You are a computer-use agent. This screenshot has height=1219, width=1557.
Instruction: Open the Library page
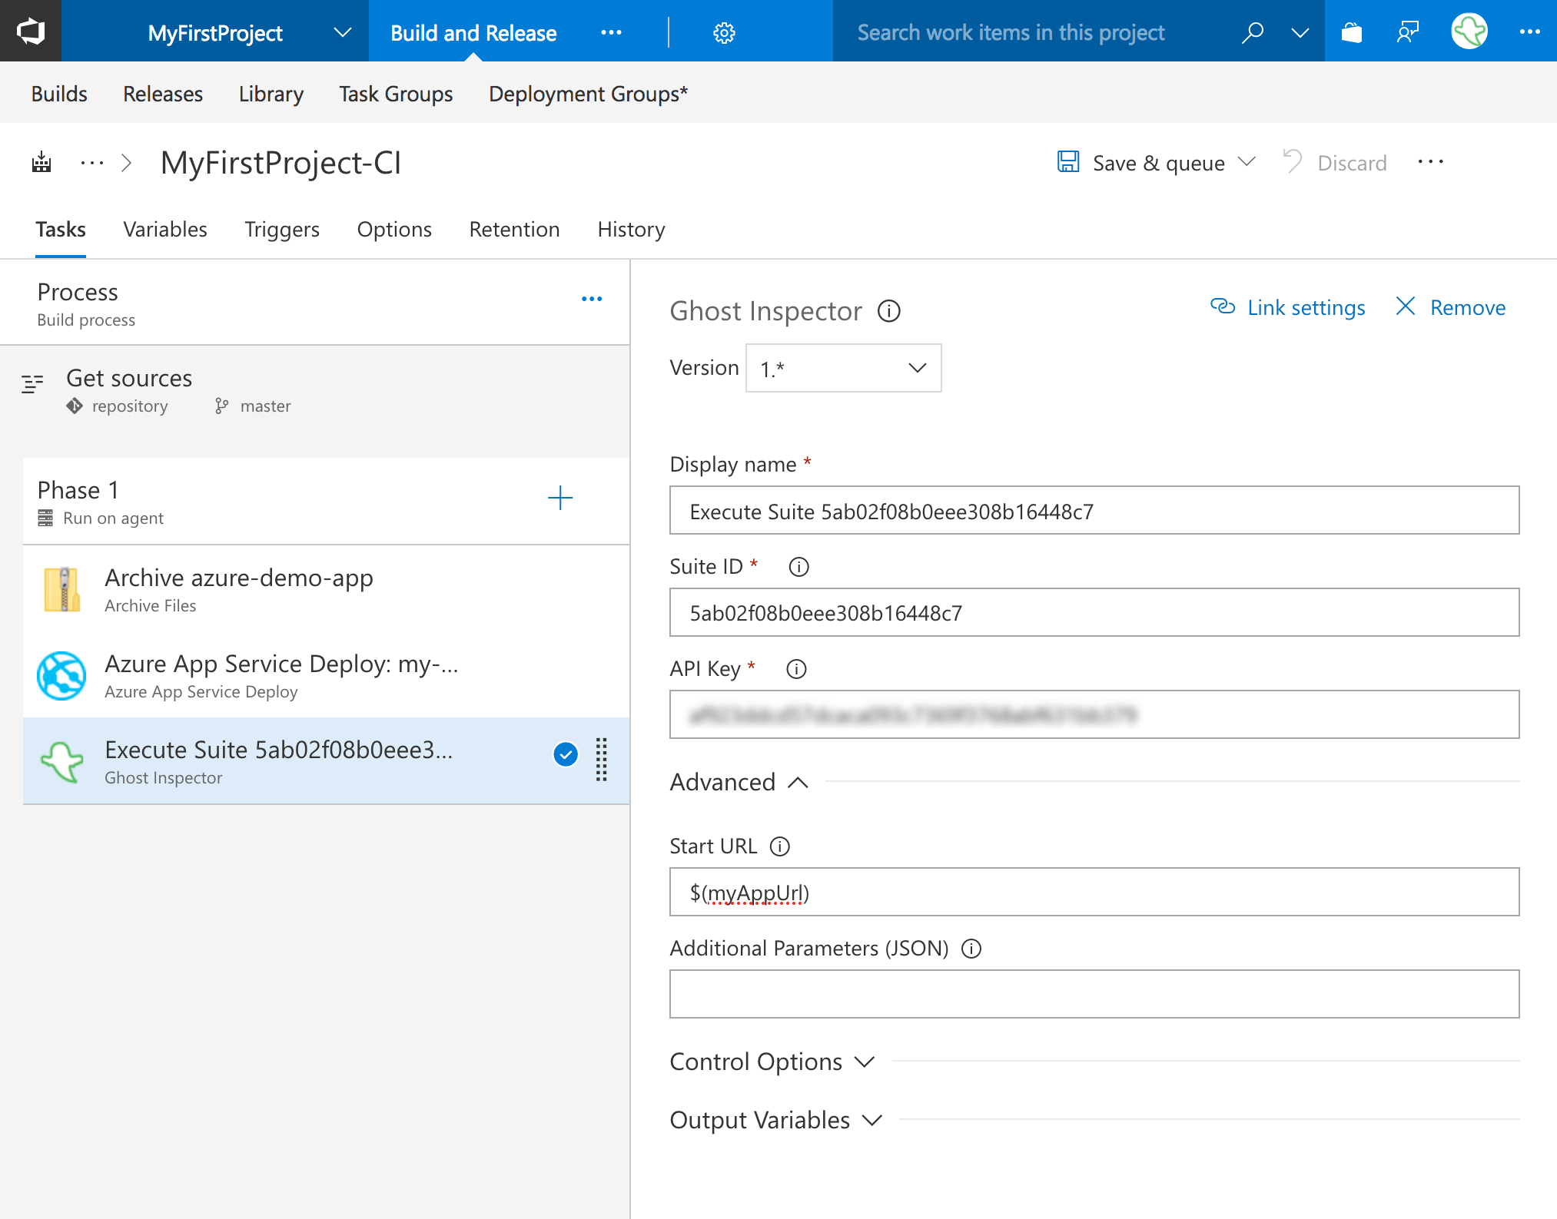tap(271, 94)
